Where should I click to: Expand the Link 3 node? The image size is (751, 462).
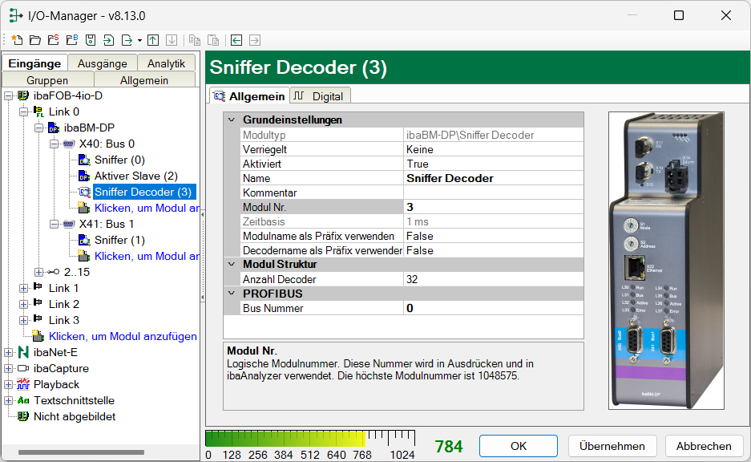click(x=23, y=321)
